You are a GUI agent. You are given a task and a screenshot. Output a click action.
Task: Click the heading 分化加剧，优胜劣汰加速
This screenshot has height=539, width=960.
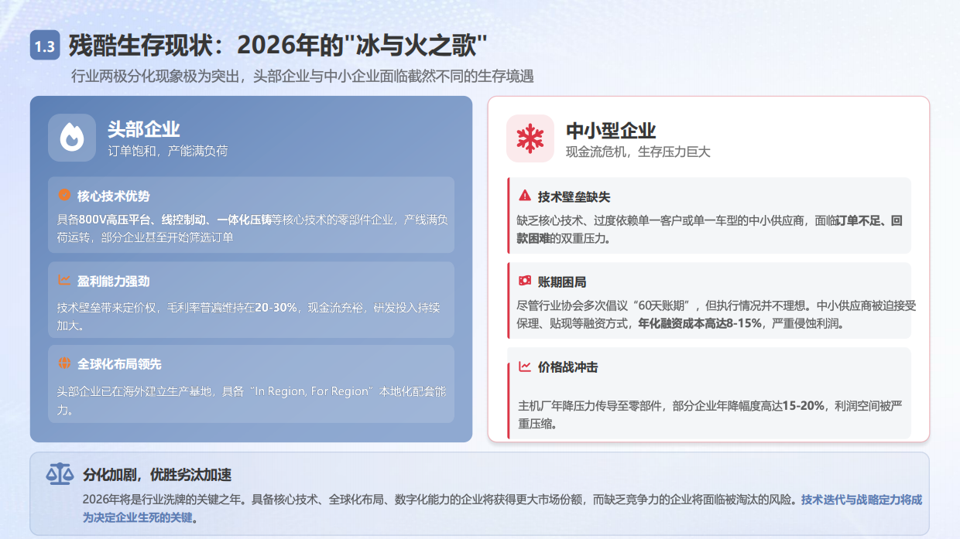click(x=157, y=475)
